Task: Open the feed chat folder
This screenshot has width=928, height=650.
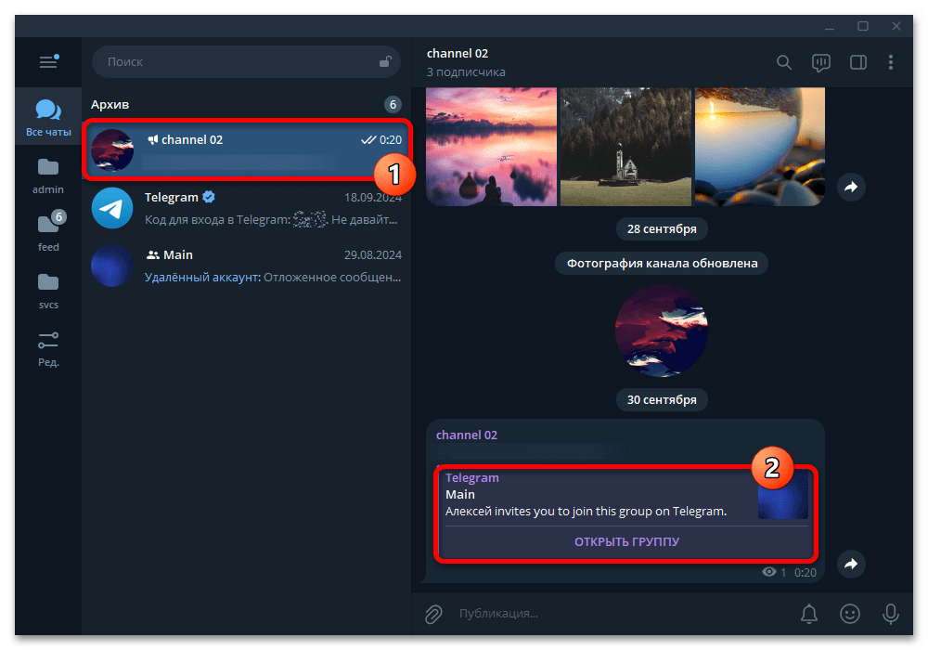Action: coord(48,233)
